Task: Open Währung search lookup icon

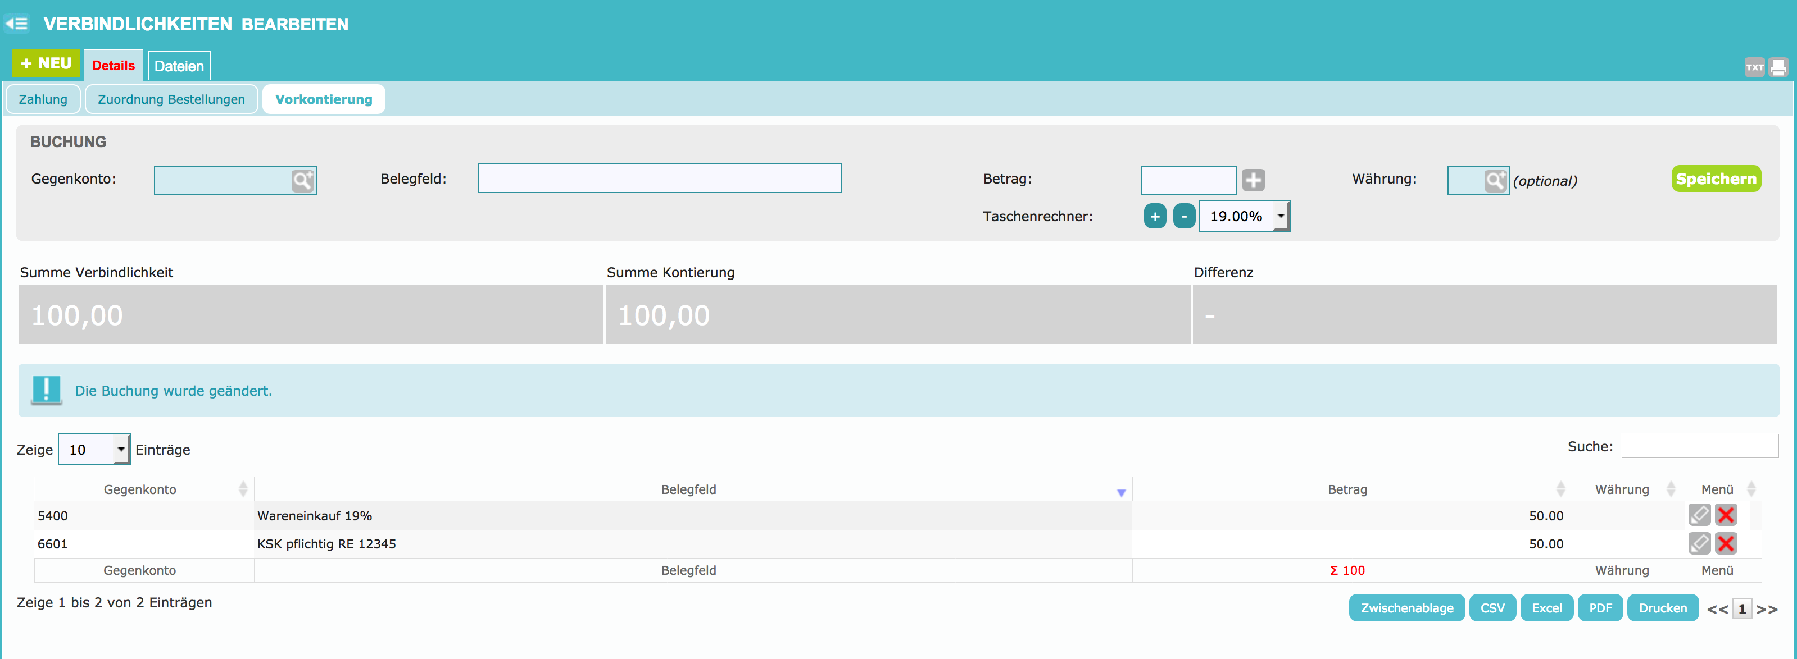Action: (1495, 181)
